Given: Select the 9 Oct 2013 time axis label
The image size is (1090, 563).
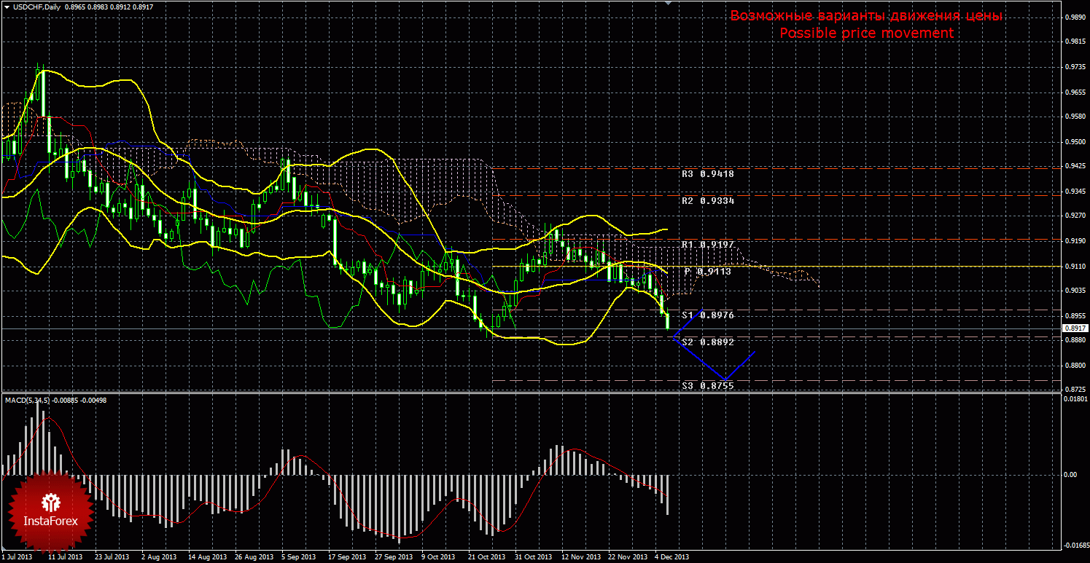Looking at the screenshot, I should (438, 557).
